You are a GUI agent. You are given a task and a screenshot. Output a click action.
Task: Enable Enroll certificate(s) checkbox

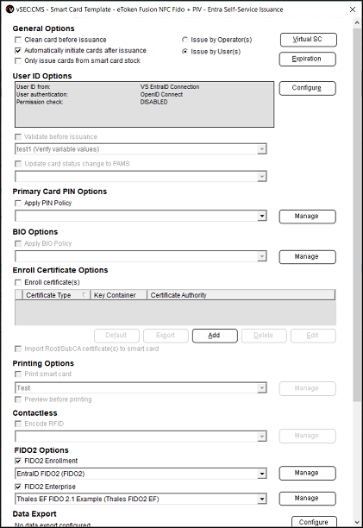18,282
